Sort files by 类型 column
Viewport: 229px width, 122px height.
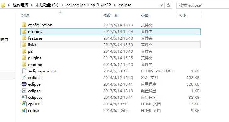145,15
